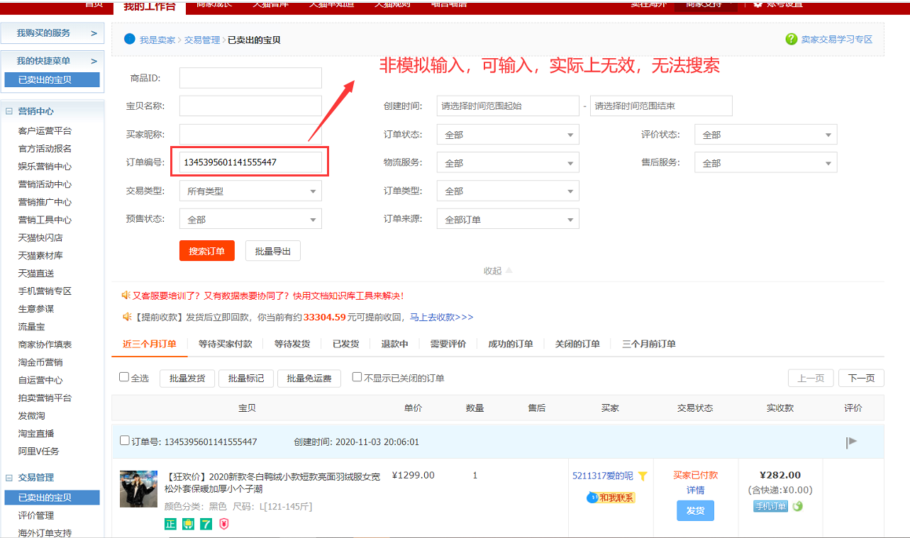Click the 手机订单 mobile order badge

[771, 506]
